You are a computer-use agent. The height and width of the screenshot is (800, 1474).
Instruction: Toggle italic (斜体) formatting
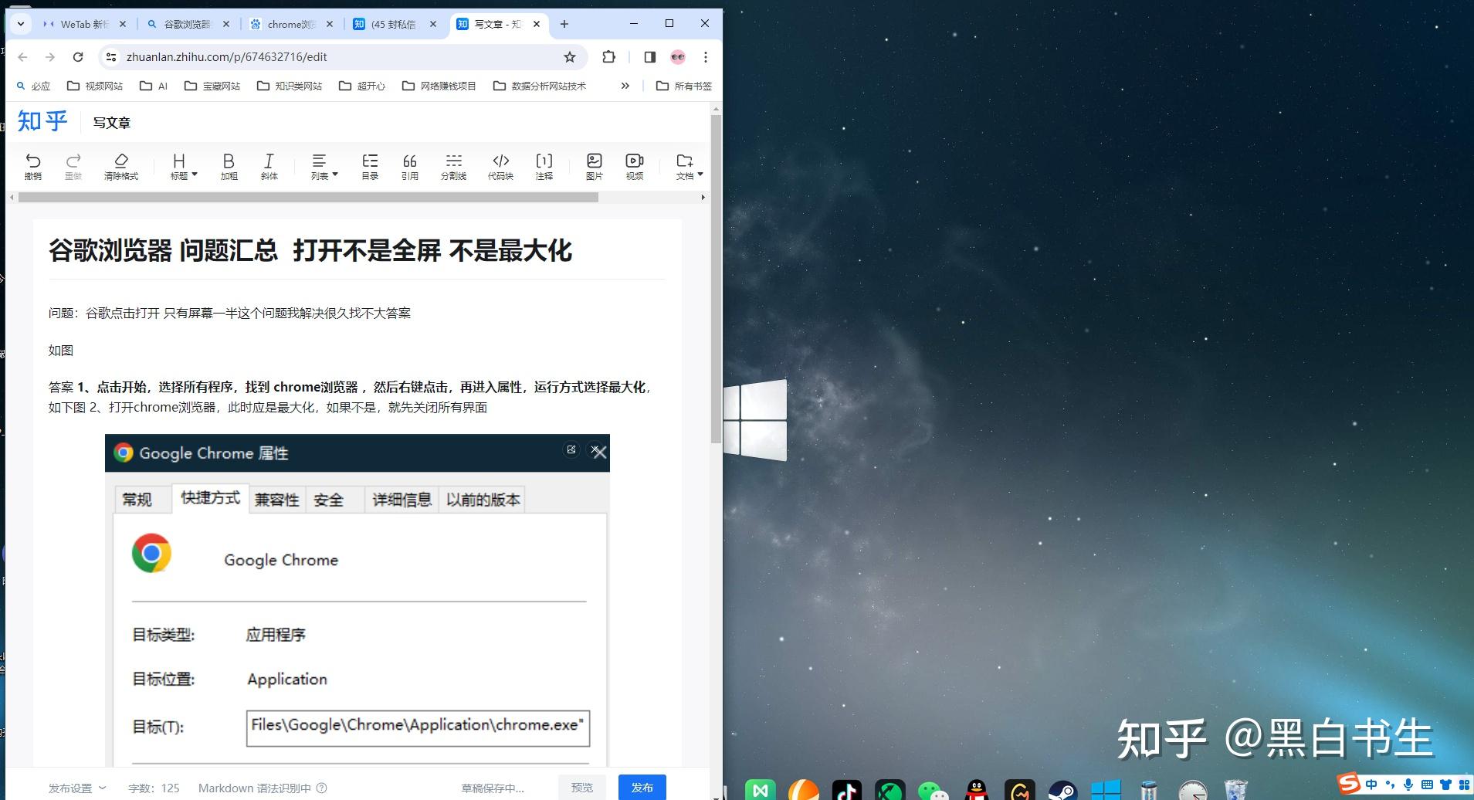269,166
